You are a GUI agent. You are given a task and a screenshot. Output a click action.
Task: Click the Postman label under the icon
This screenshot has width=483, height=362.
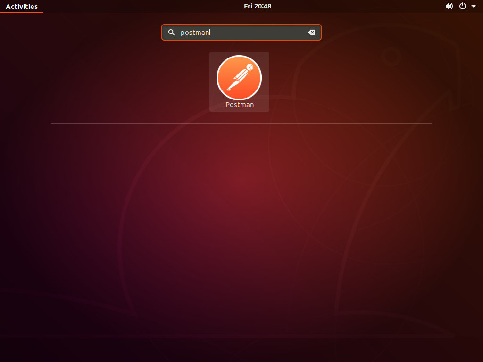click(x=240, y=105)
